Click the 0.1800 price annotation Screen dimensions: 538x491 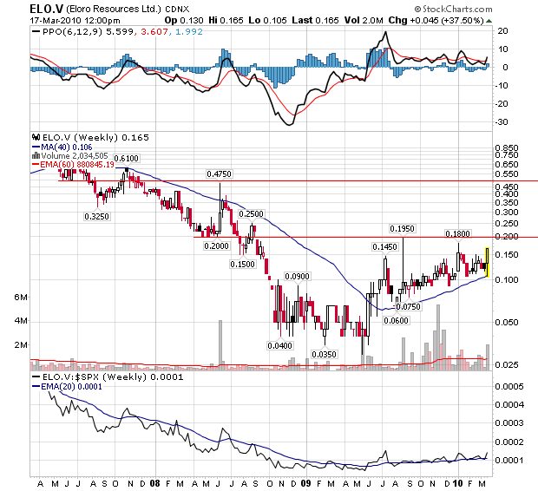(457, 233)
